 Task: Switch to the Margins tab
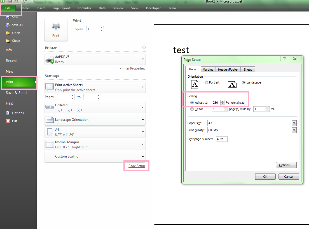pyautogui.click(x=208, y=69)
